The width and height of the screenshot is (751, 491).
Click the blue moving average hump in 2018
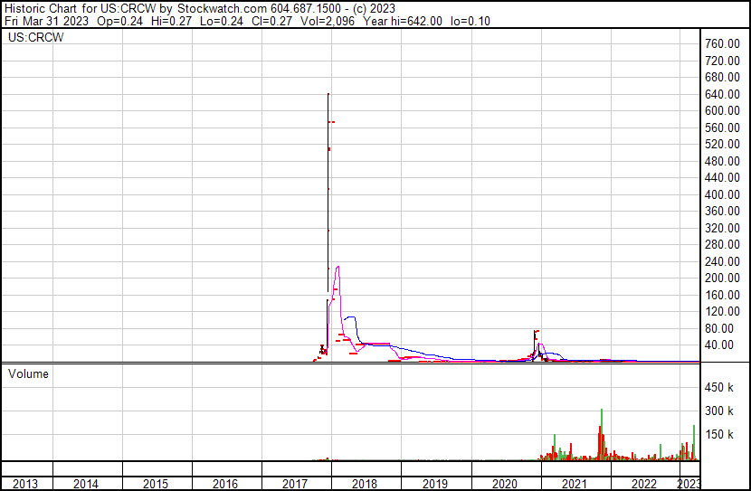[350, 317]
